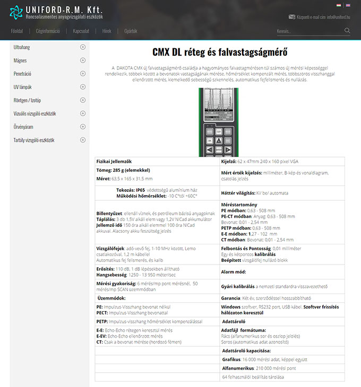Click the Erősítés: 110 dB text
Image resolution: width=361 pixels, height=387 pixels.
click(x=138, y=269)
